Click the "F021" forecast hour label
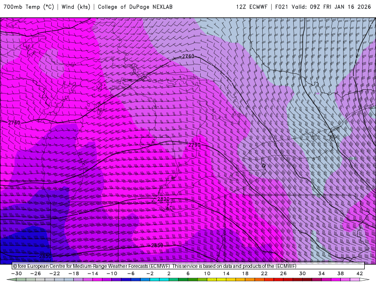Screen dimensions: 376x282 [x=281, y=7]
